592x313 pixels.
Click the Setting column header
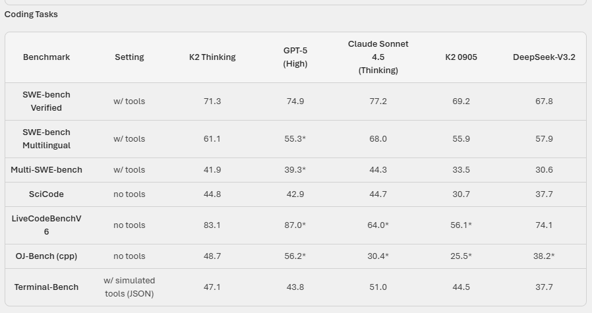pos(129,57)
